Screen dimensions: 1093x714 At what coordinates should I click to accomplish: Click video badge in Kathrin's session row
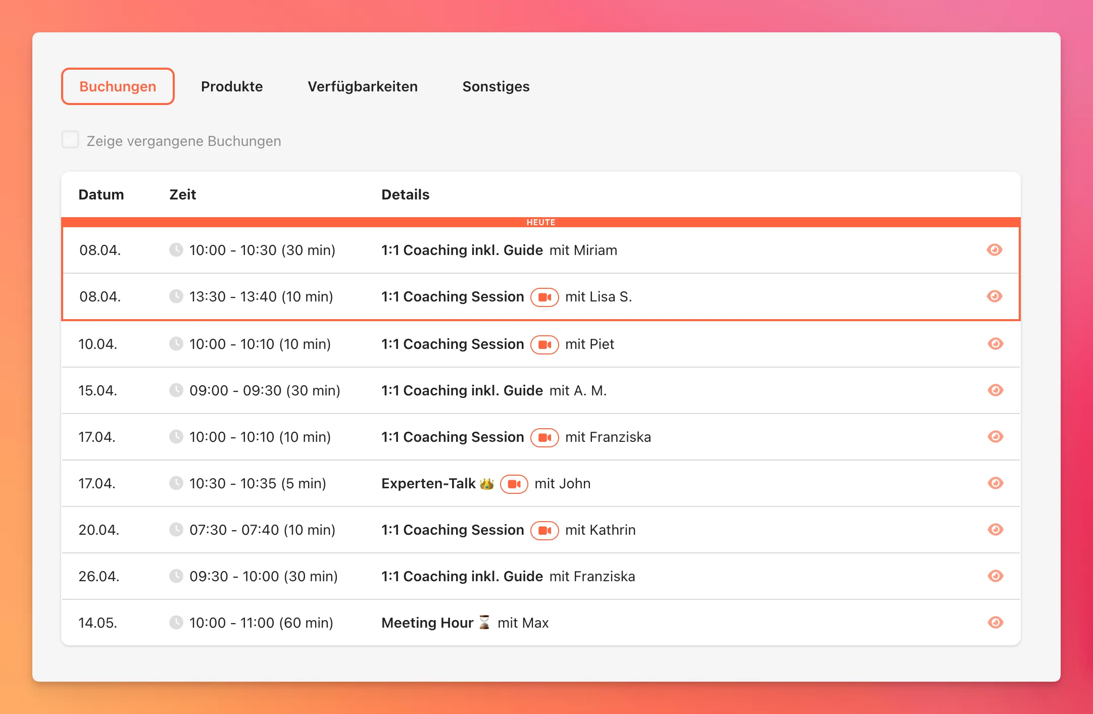pos(544,530)
